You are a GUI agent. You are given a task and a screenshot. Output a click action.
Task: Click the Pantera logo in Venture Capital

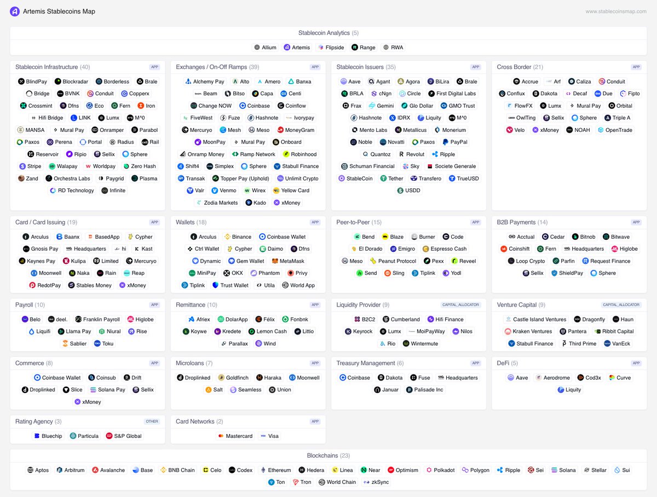563,332
